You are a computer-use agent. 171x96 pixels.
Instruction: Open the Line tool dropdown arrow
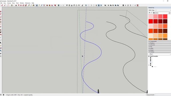6,5
